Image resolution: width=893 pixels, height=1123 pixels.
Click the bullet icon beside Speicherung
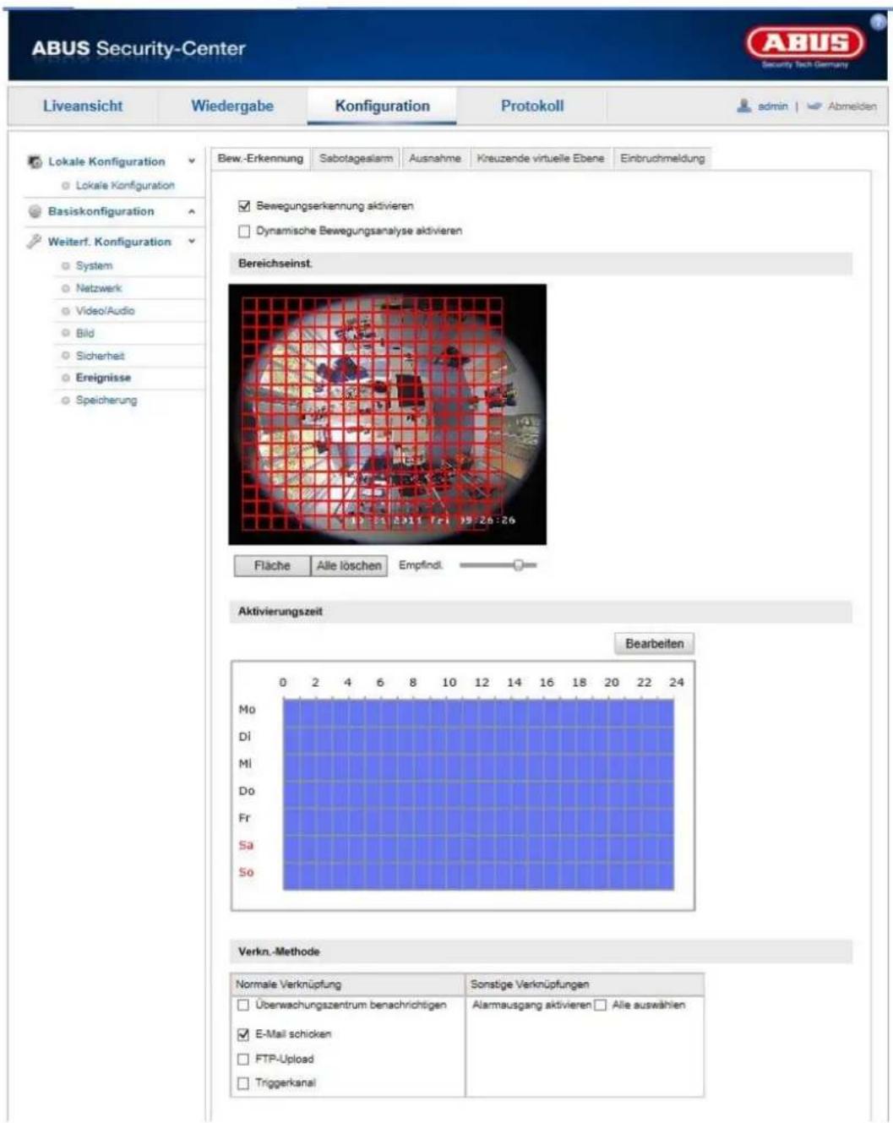point(65,401)
